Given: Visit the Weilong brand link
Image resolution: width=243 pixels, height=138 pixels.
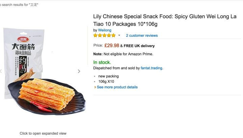Looking at the screenshot, I should (105, 30).
